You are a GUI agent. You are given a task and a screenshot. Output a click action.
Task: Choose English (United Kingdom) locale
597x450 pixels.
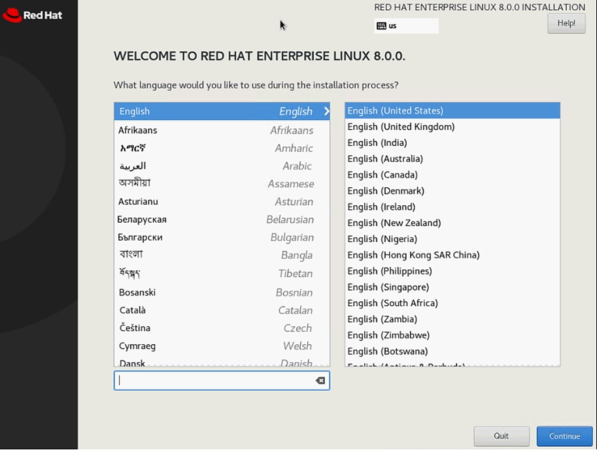pyautogui.click(x=452, y=127)
